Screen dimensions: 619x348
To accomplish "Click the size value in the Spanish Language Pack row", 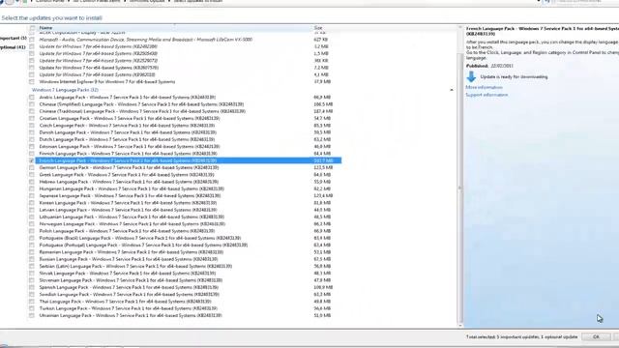I will pyautogui.click(x=323, y=287).
